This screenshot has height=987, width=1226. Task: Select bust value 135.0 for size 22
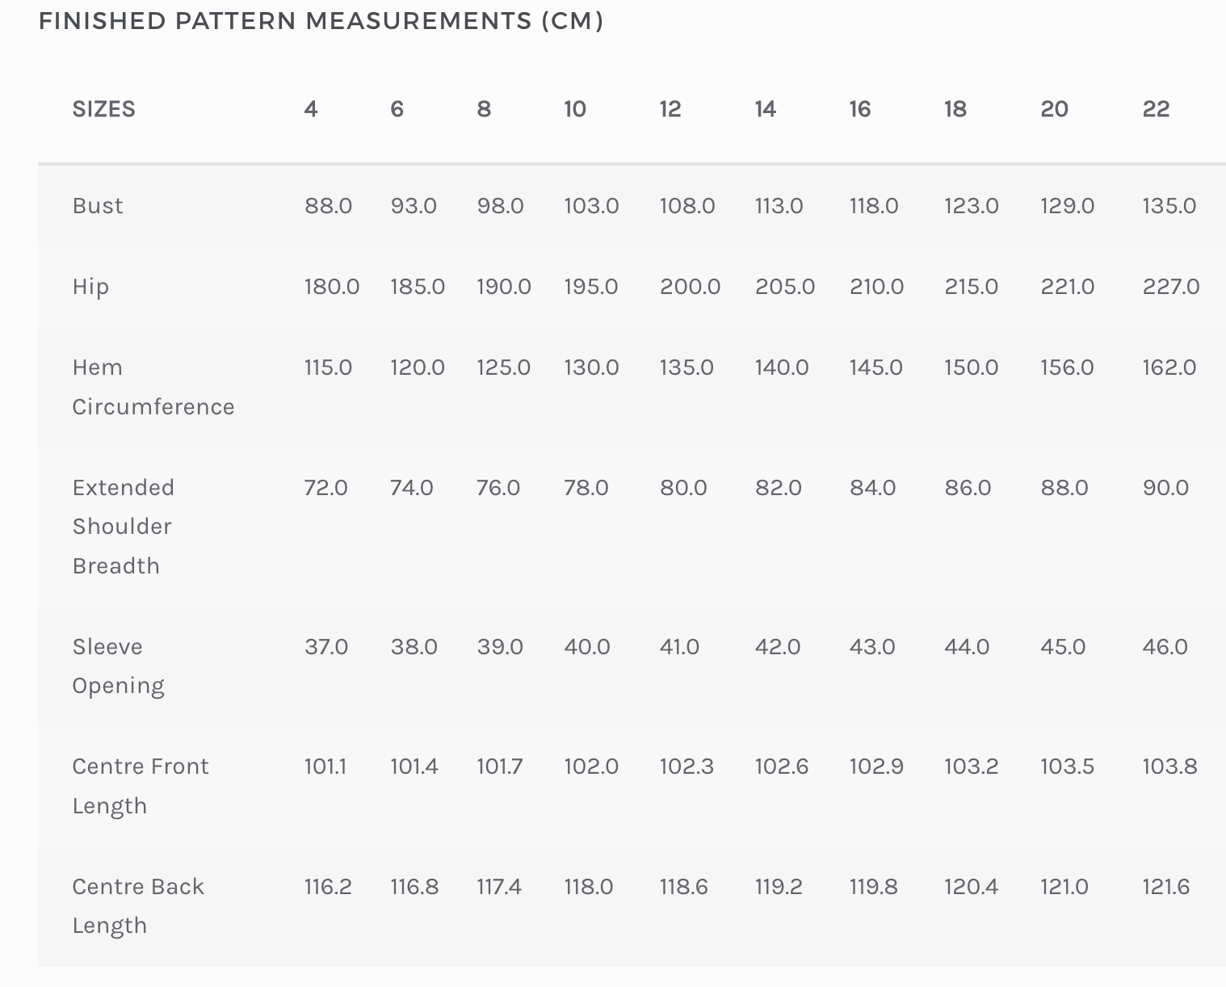point(1169,206)
